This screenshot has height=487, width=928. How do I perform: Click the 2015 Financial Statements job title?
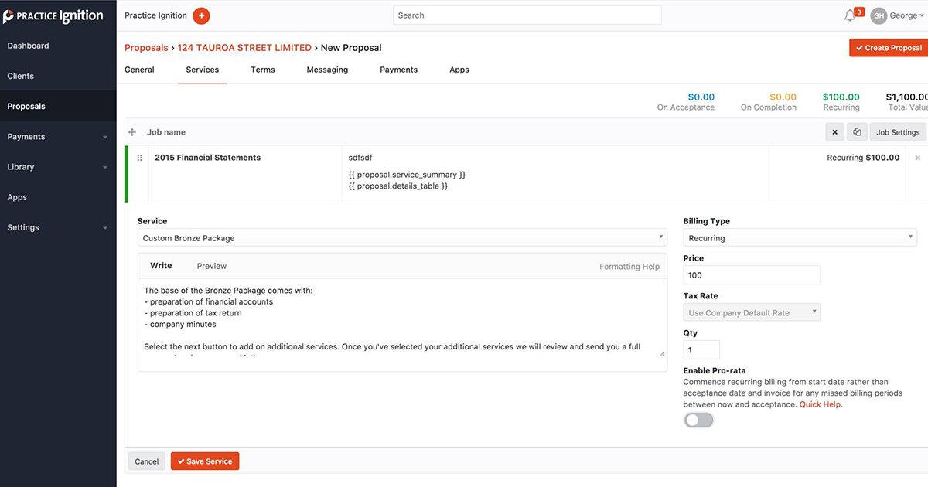[x=207, y=158]
